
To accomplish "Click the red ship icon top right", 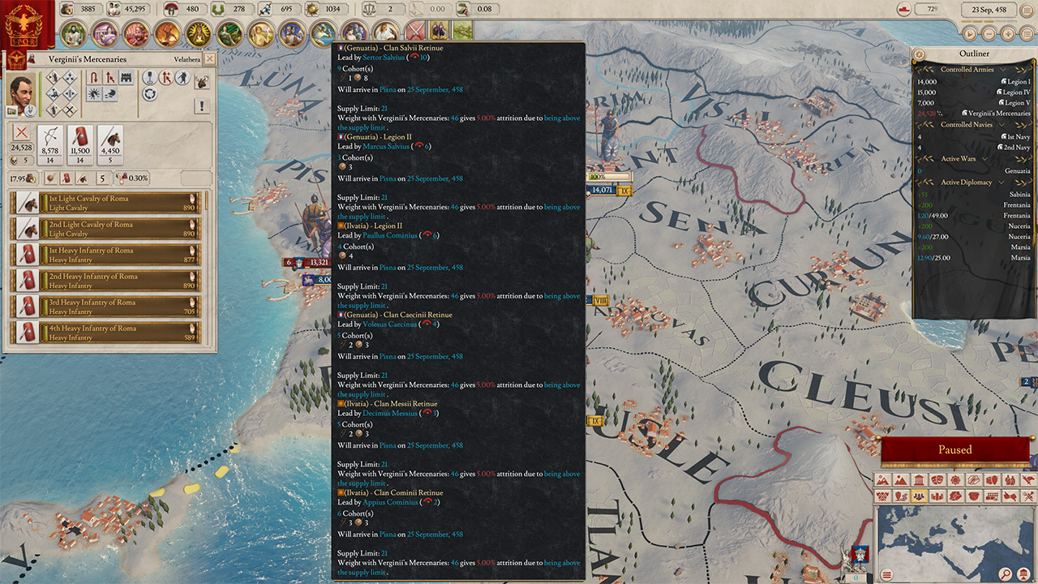I will tap(903, 9).
